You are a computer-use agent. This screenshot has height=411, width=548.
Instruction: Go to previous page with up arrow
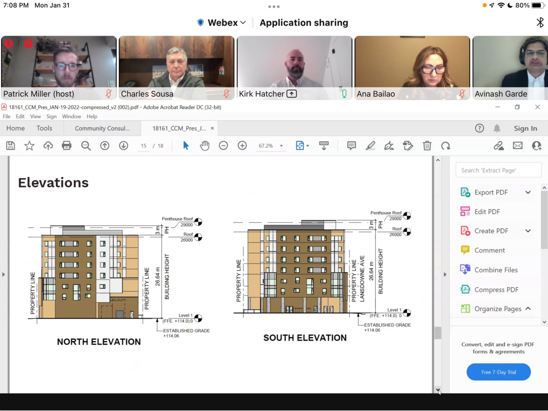(105, 146)
